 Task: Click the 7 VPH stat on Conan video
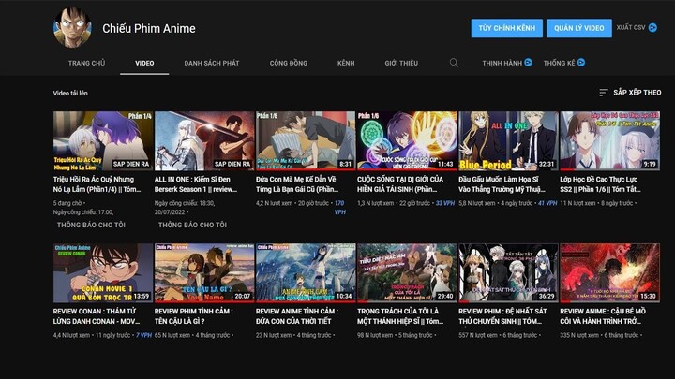143,335
